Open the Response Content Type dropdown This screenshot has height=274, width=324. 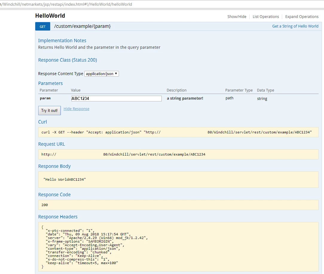[x=101, y=74]
